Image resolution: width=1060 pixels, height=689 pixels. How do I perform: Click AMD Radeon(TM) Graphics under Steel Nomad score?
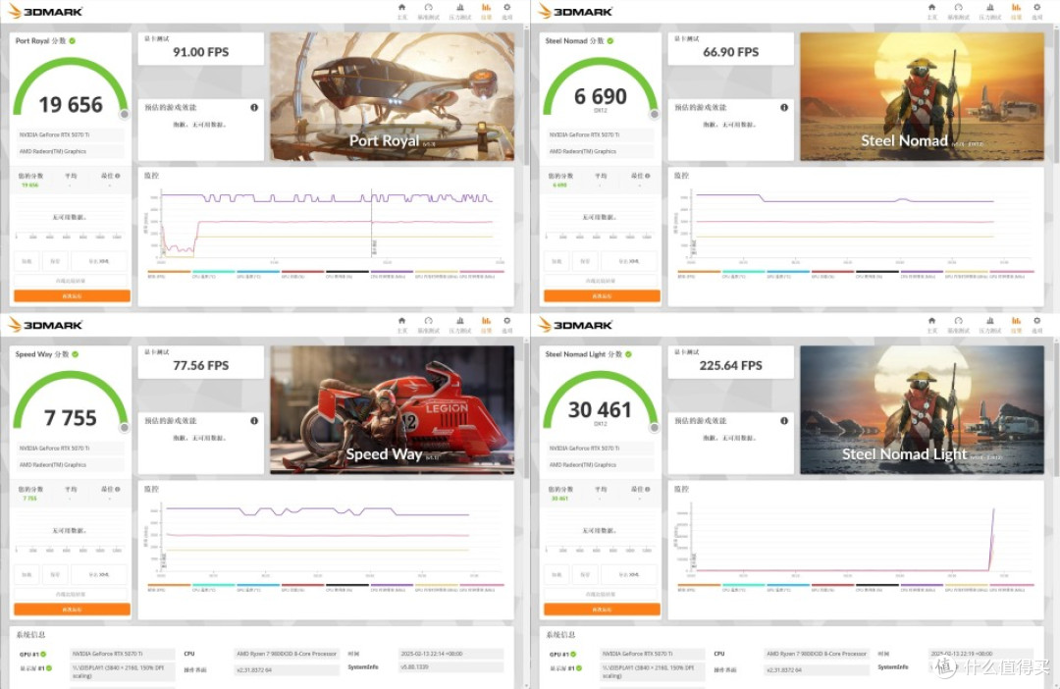click(601, 151)
